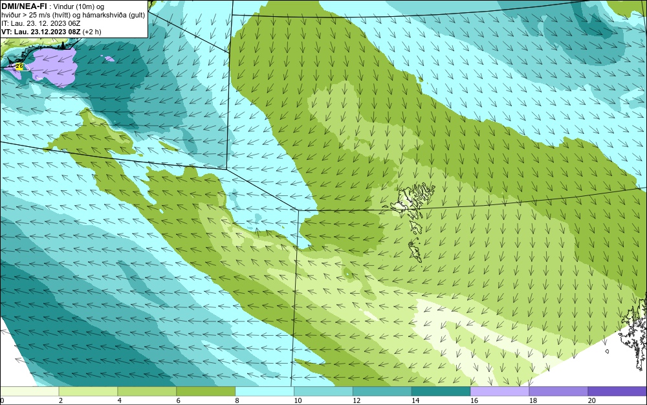Click the legend scale label 2
This screenshot has height=405, width=647.
click(61, 400)
